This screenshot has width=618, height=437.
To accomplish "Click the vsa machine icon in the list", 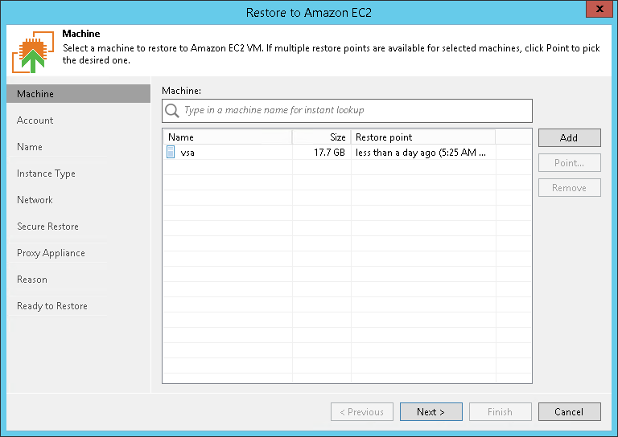I will click(x=171, y=152).
